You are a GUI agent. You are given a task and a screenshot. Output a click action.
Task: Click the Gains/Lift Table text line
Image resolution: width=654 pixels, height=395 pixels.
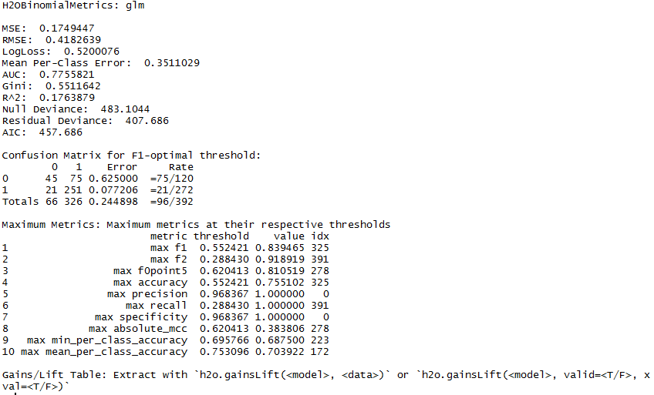click(324, 374)
